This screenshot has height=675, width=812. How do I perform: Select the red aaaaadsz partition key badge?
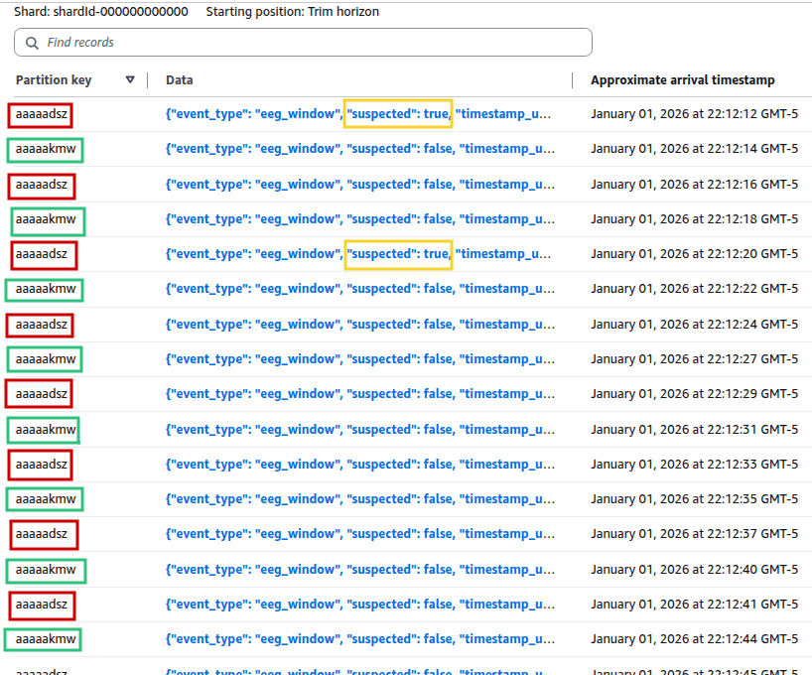pos(40,114)
